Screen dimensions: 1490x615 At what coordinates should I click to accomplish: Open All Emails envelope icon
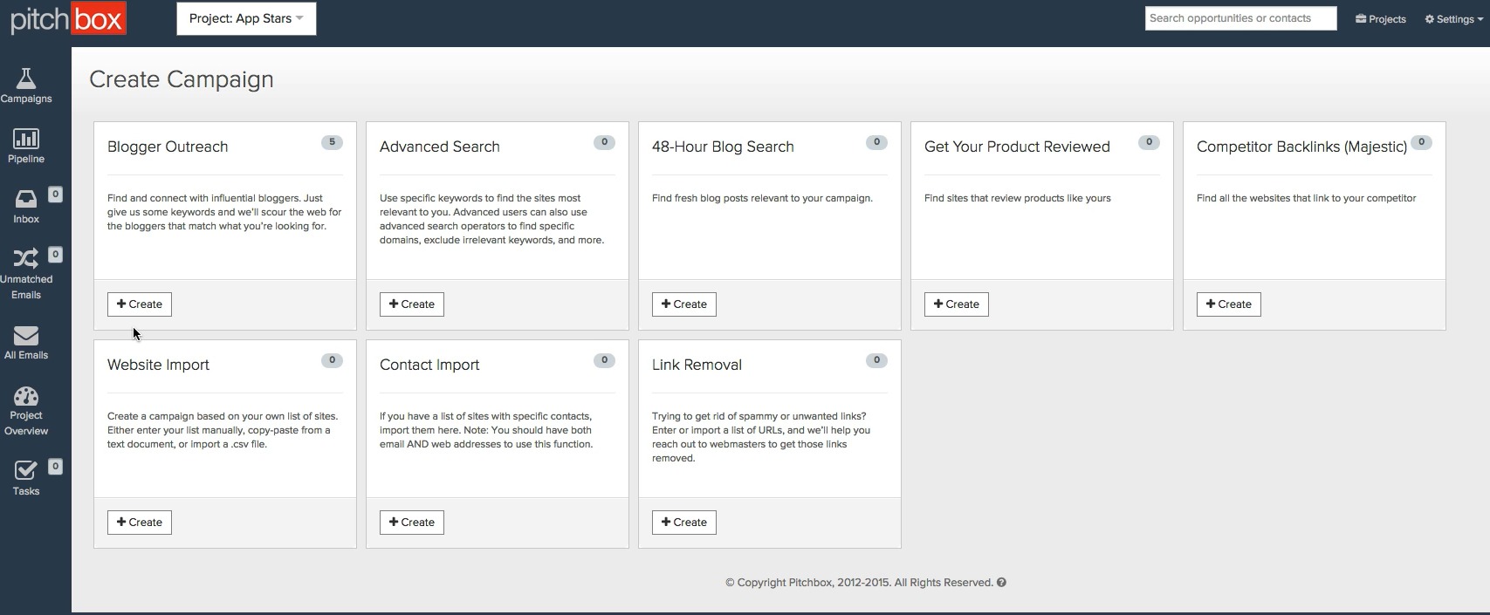tap(26, 336)
